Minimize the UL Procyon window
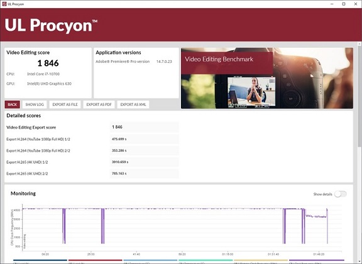The image size is (362, 264). pyautogui.click(x=332, y=4)
